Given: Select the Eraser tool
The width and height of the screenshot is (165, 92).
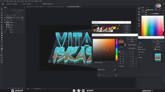Looking at the screenshot, I should pos(2,31).
